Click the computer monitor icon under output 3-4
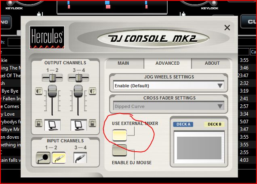257x184 pixels. tap(78, 125)
